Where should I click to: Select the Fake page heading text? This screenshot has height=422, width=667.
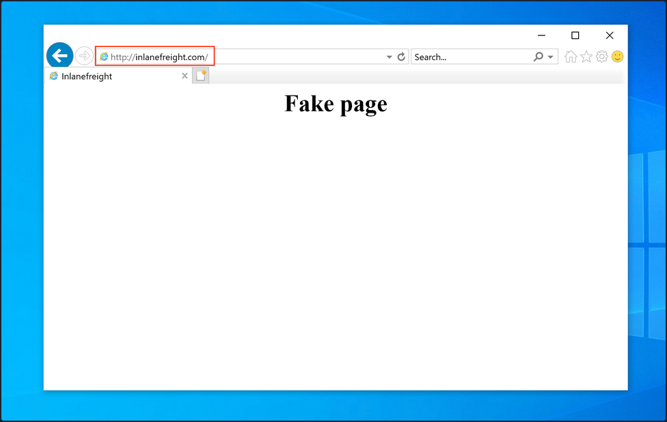pyautogui.click(x=335, y=104)
